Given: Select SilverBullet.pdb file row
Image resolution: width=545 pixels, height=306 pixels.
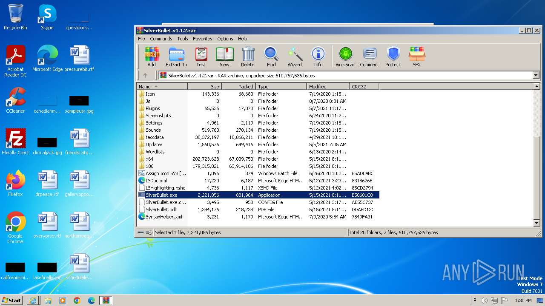Looking at the screenshot, I should (x=161, y=210).
